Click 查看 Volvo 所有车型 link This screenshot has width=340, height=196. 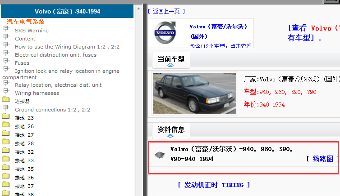tap(313, 33)
